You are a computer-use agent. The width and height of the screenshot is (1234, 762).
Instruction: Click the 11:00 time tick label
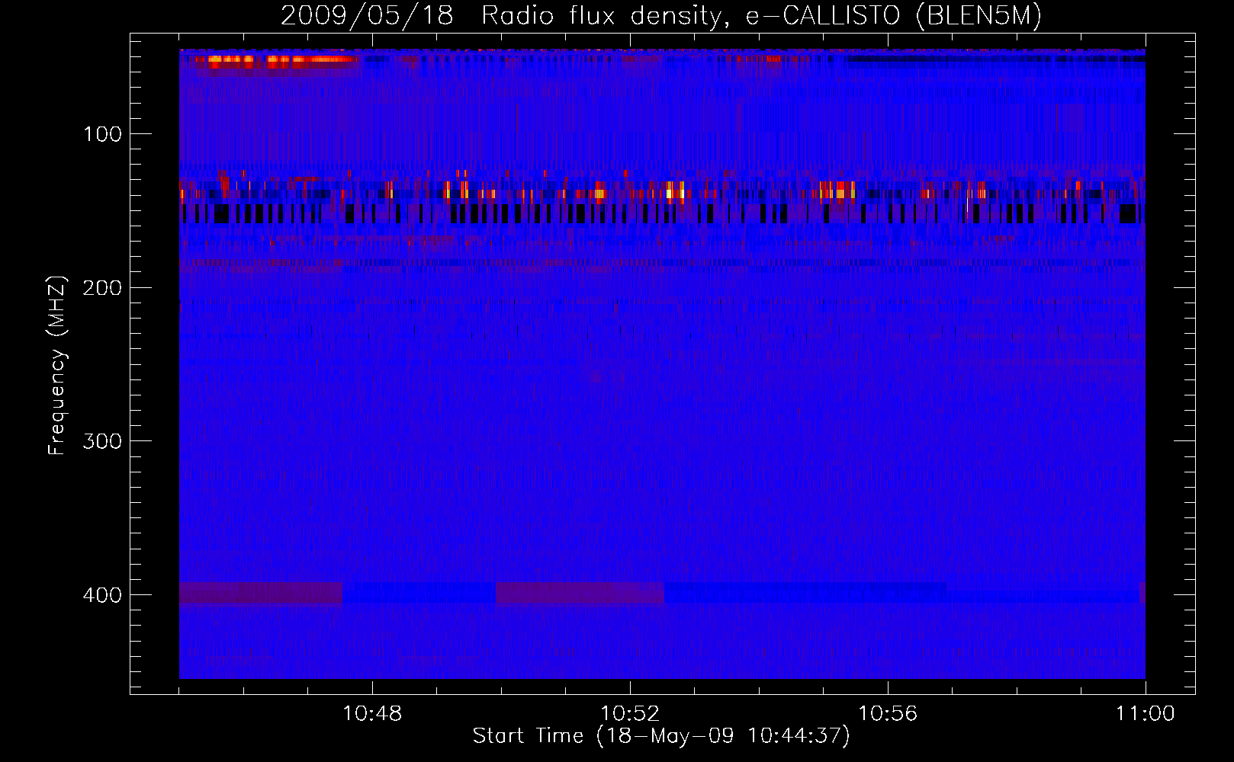point(1146,714)
